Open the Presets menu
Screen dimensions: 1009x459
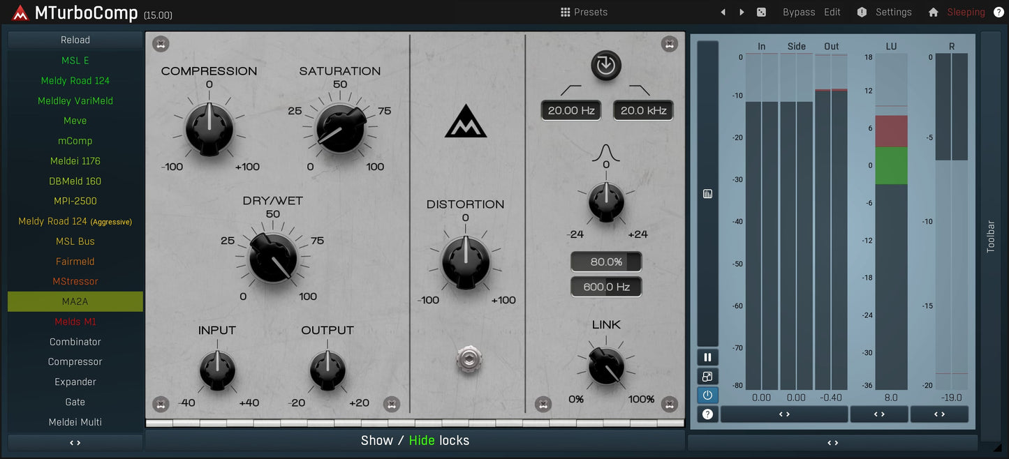click(x=584, y=12)
